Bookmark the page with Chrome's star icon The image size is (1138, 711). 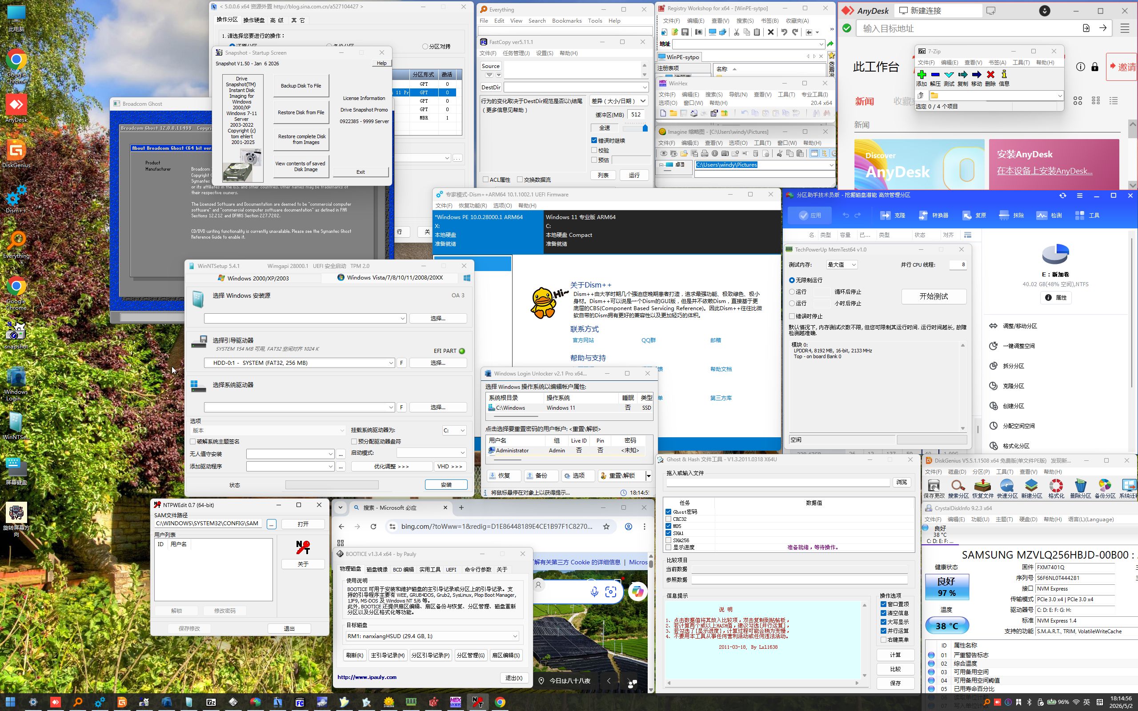(x=606, y=527)
